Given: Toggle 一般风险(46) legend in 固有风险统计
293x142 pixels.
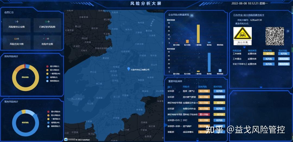Looking at the screenshot, I should (53, 74).
